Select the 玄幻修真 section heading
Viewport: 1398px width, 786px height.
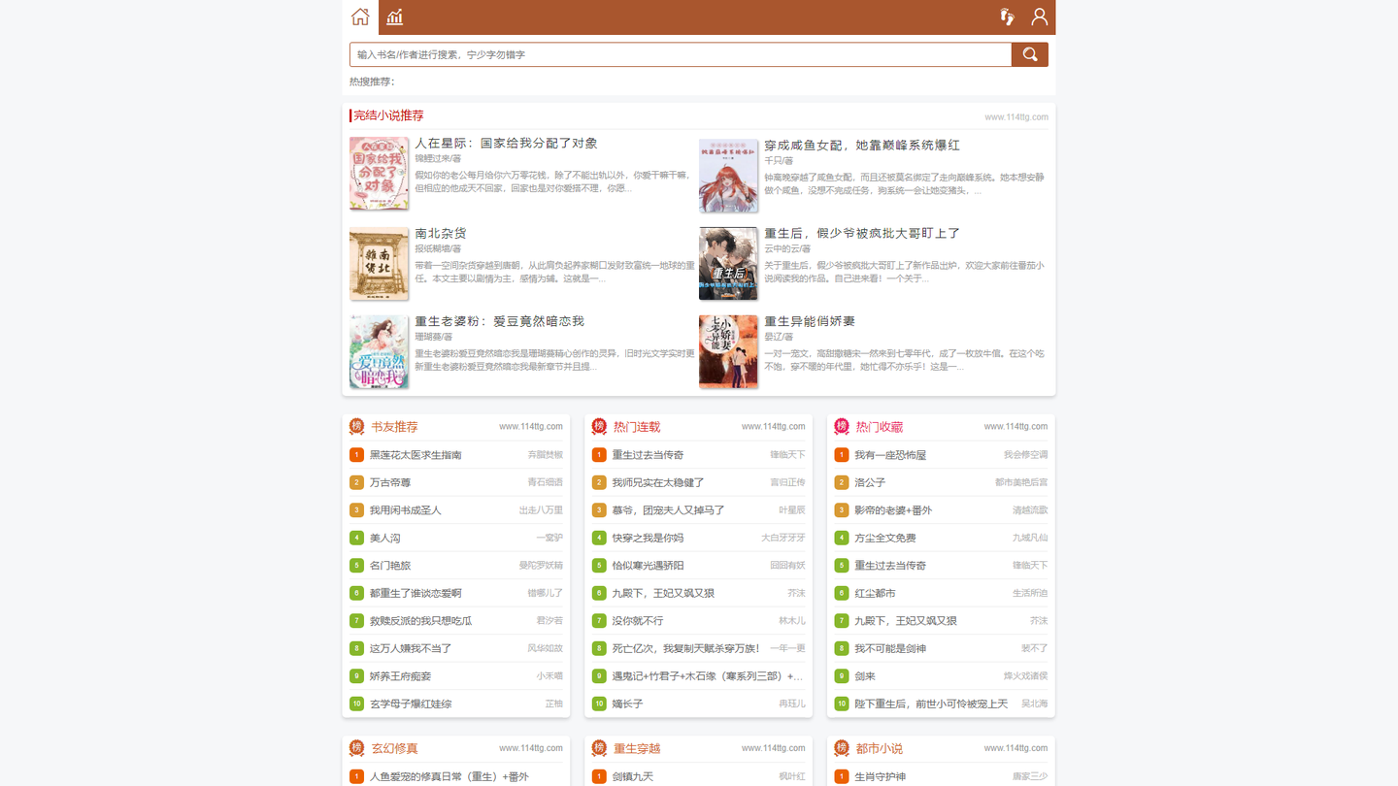[394, 749]
